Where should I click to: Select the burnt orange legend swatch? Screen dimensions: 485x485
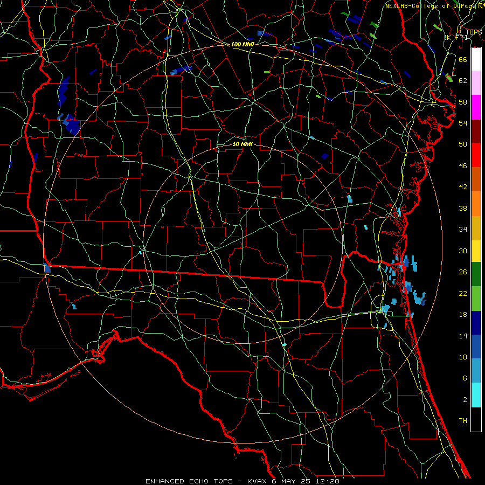point(476,179)
